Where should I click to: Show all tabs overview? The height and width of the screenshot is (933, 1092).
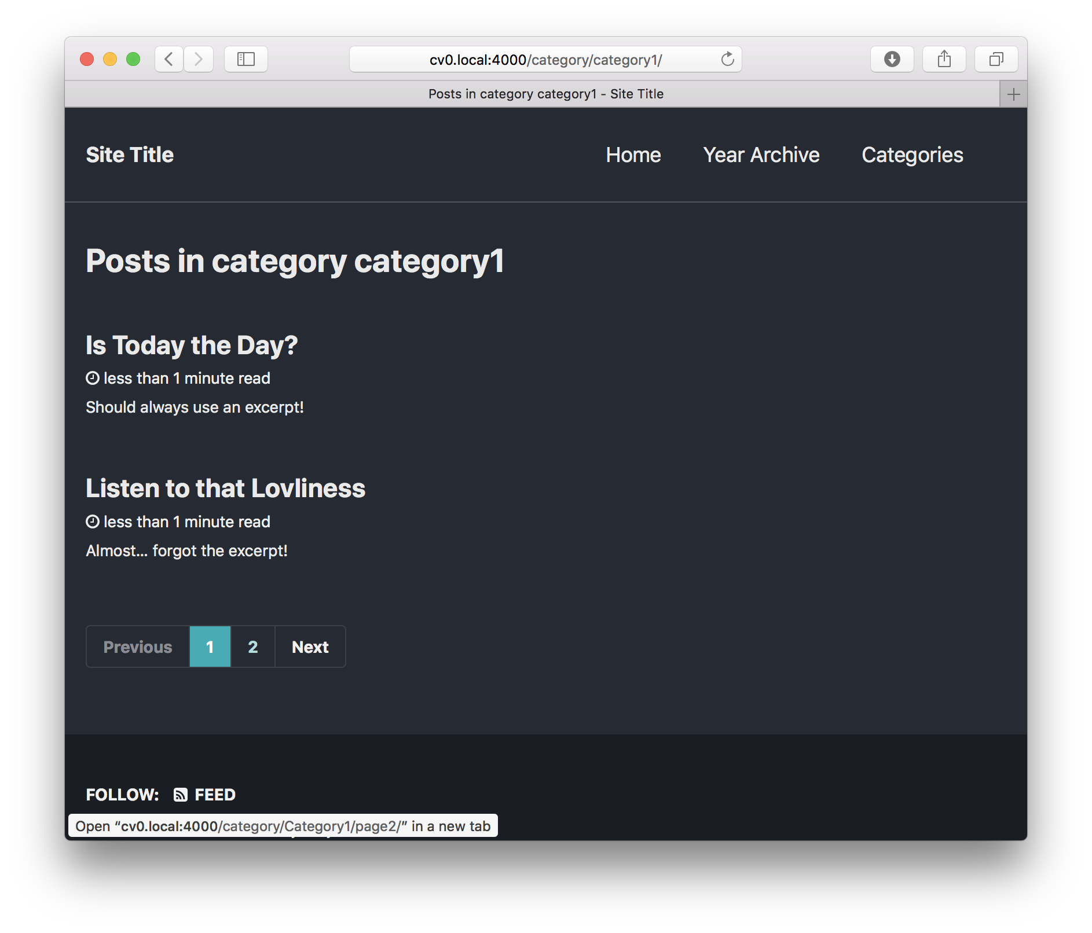(996, 59)
